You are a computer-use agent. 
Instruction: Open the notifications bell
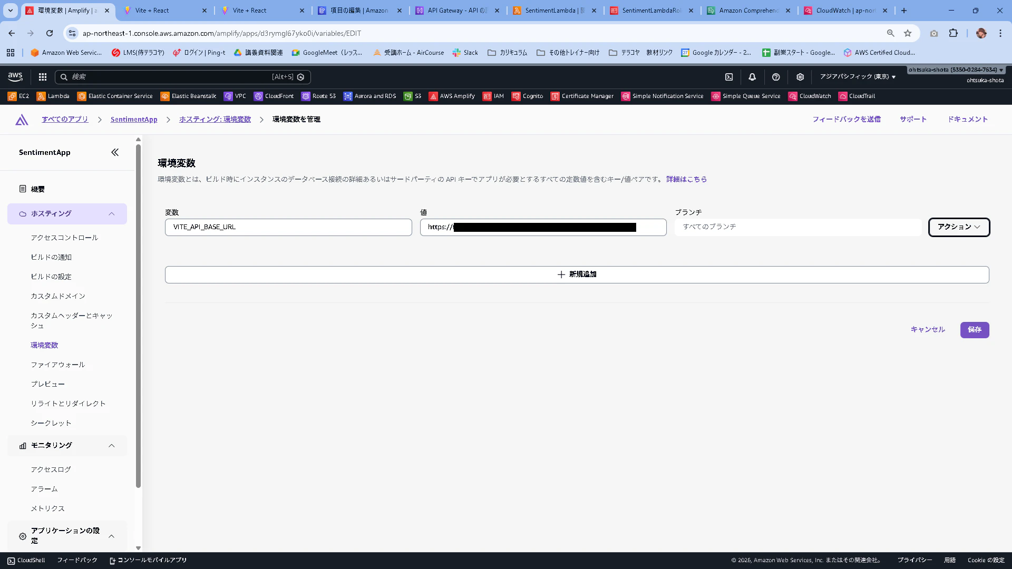click(x=752, y=77)
